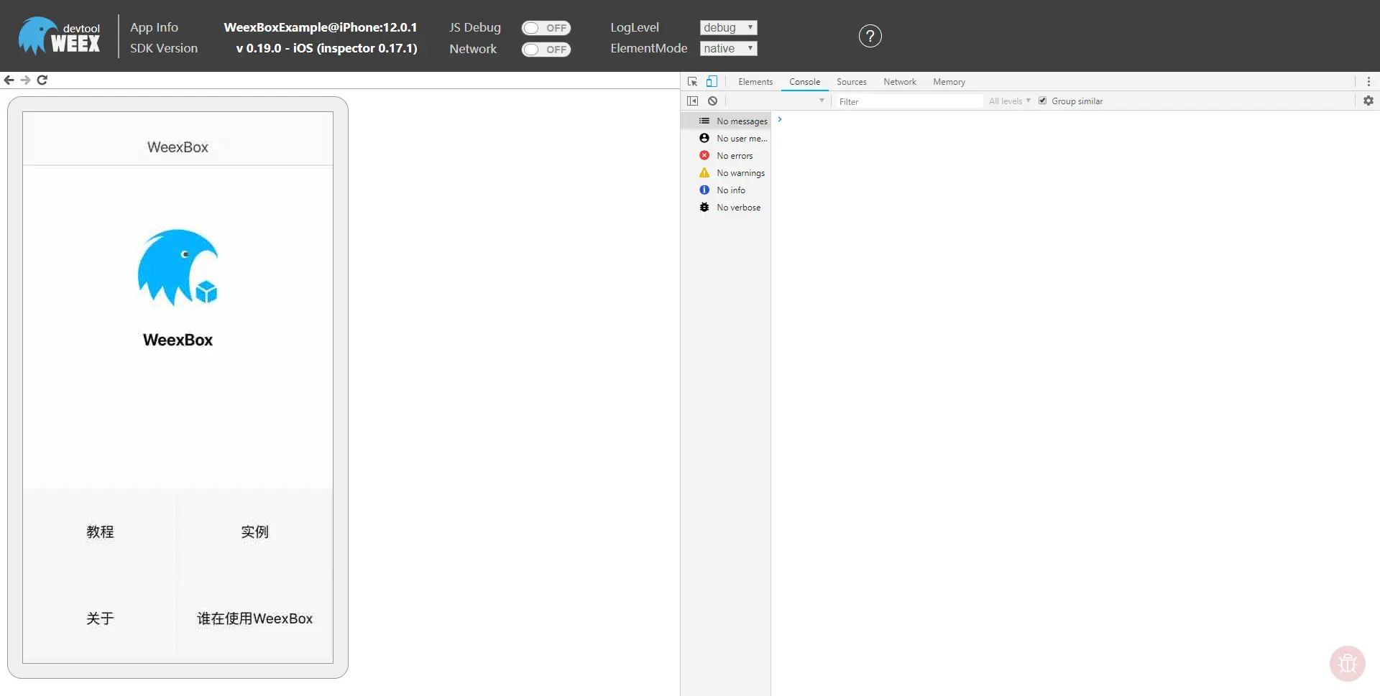Reload the device preview page

42,80
